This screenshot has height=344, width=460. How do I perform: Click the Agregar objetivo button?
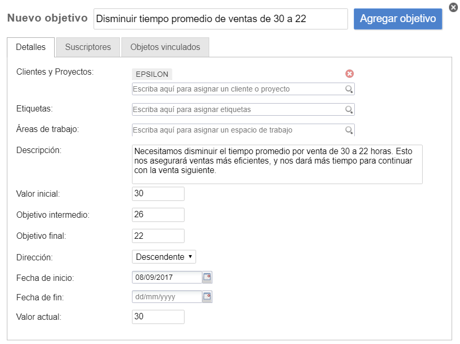tap(398, 19)
